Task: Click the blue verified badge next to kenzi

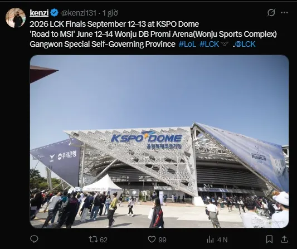Action: point(55,13)
